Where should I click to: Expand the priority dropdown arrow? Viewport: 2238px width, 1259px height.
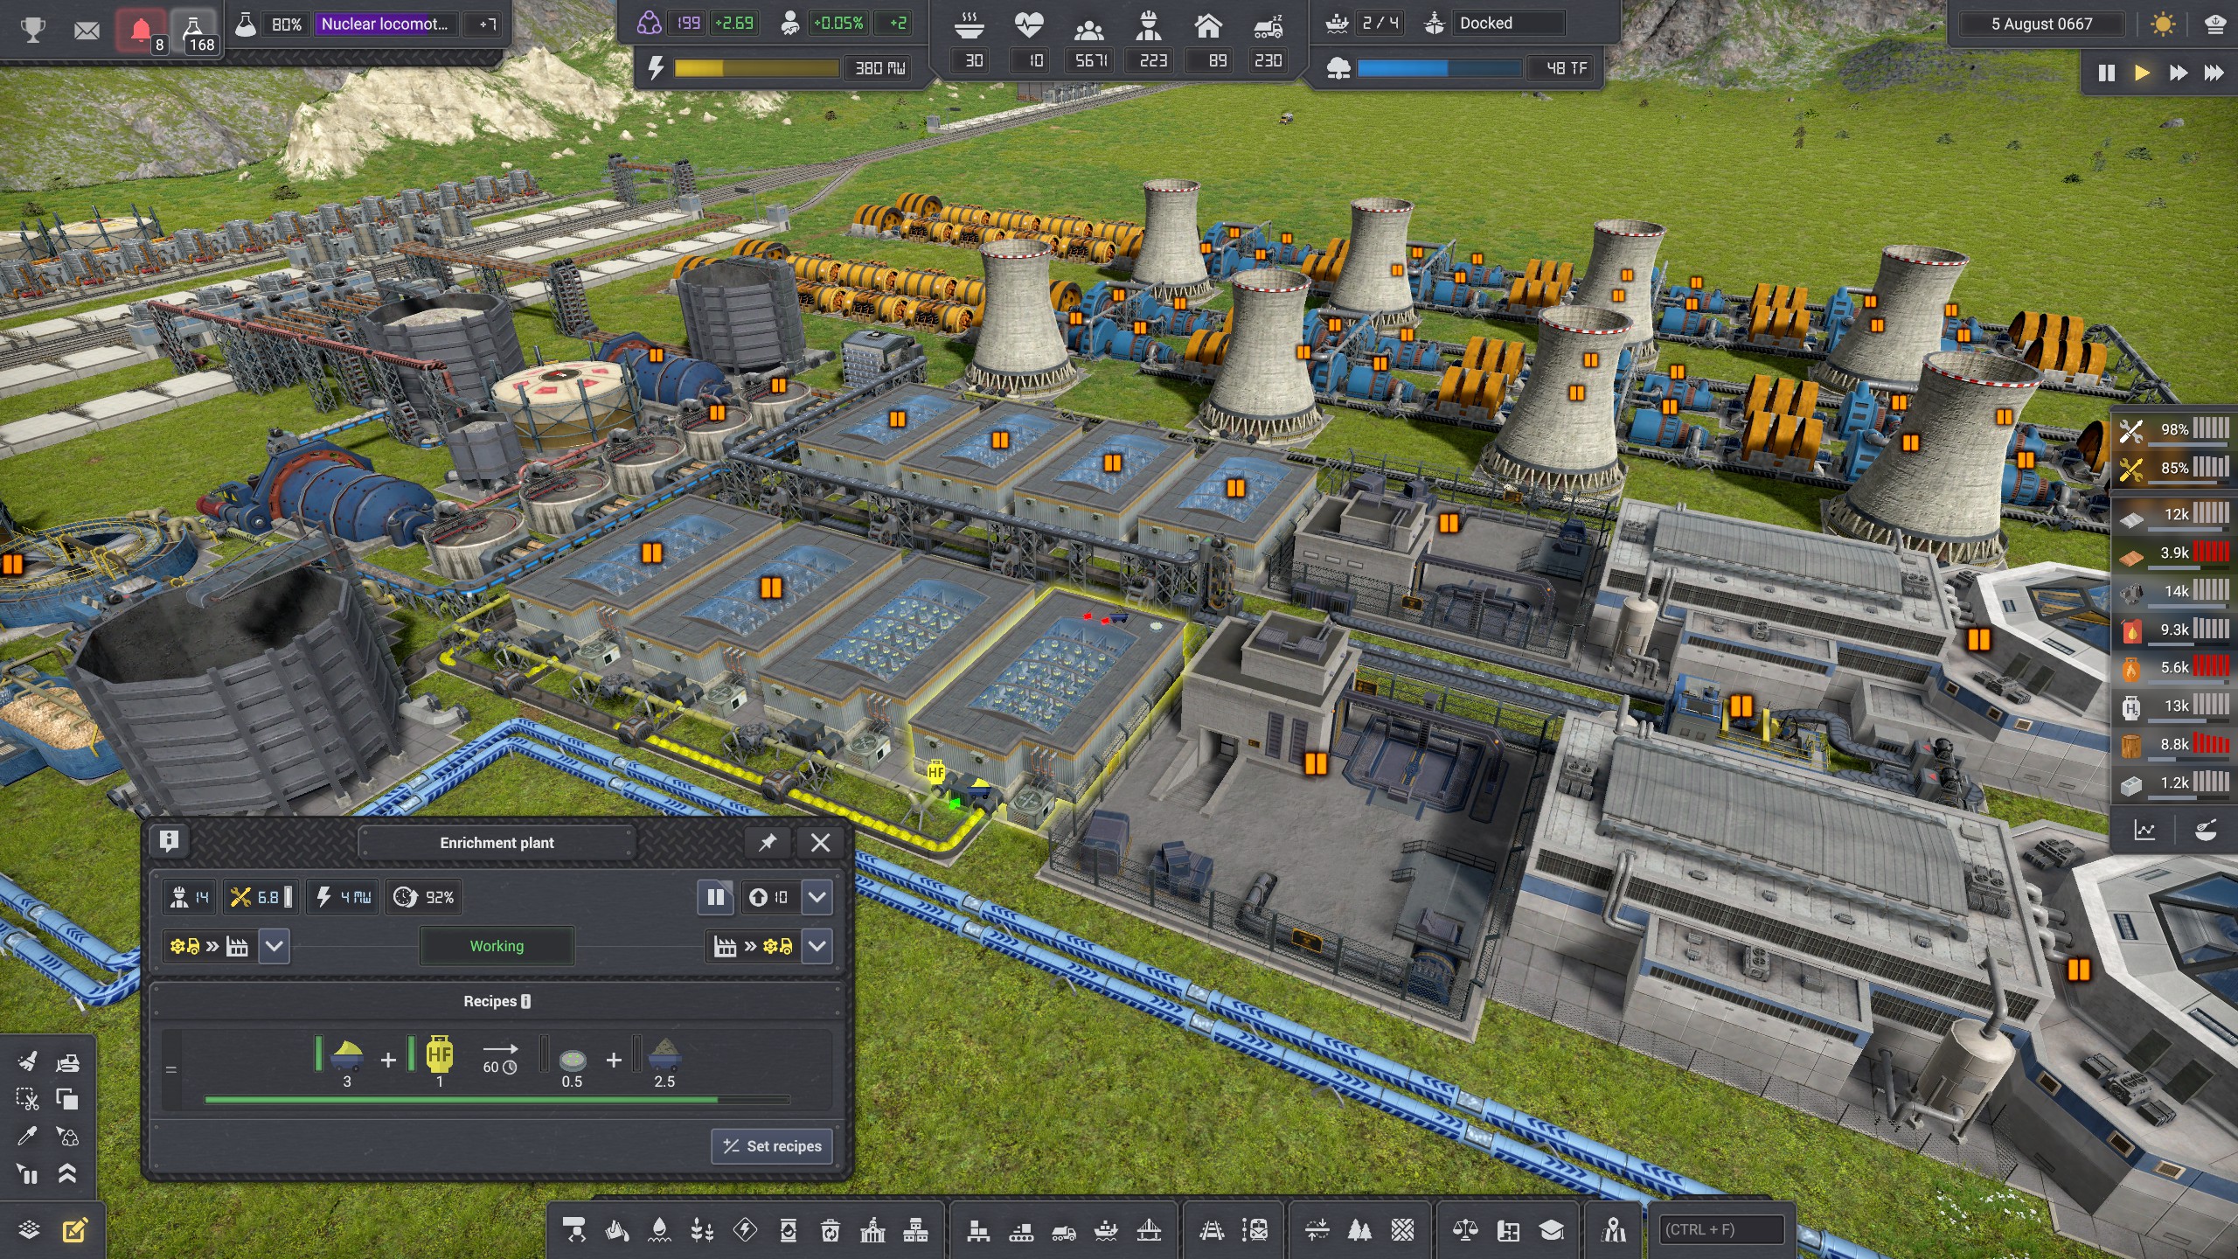817,897
